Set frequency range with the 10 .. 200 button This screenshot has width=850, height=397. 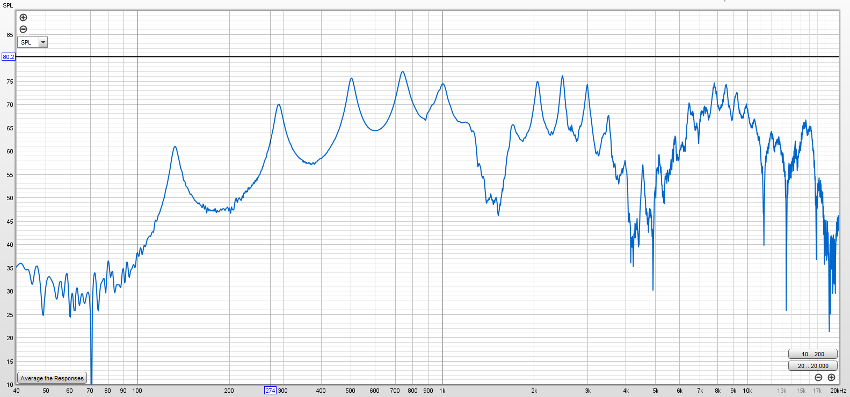(x=812, y=354)
